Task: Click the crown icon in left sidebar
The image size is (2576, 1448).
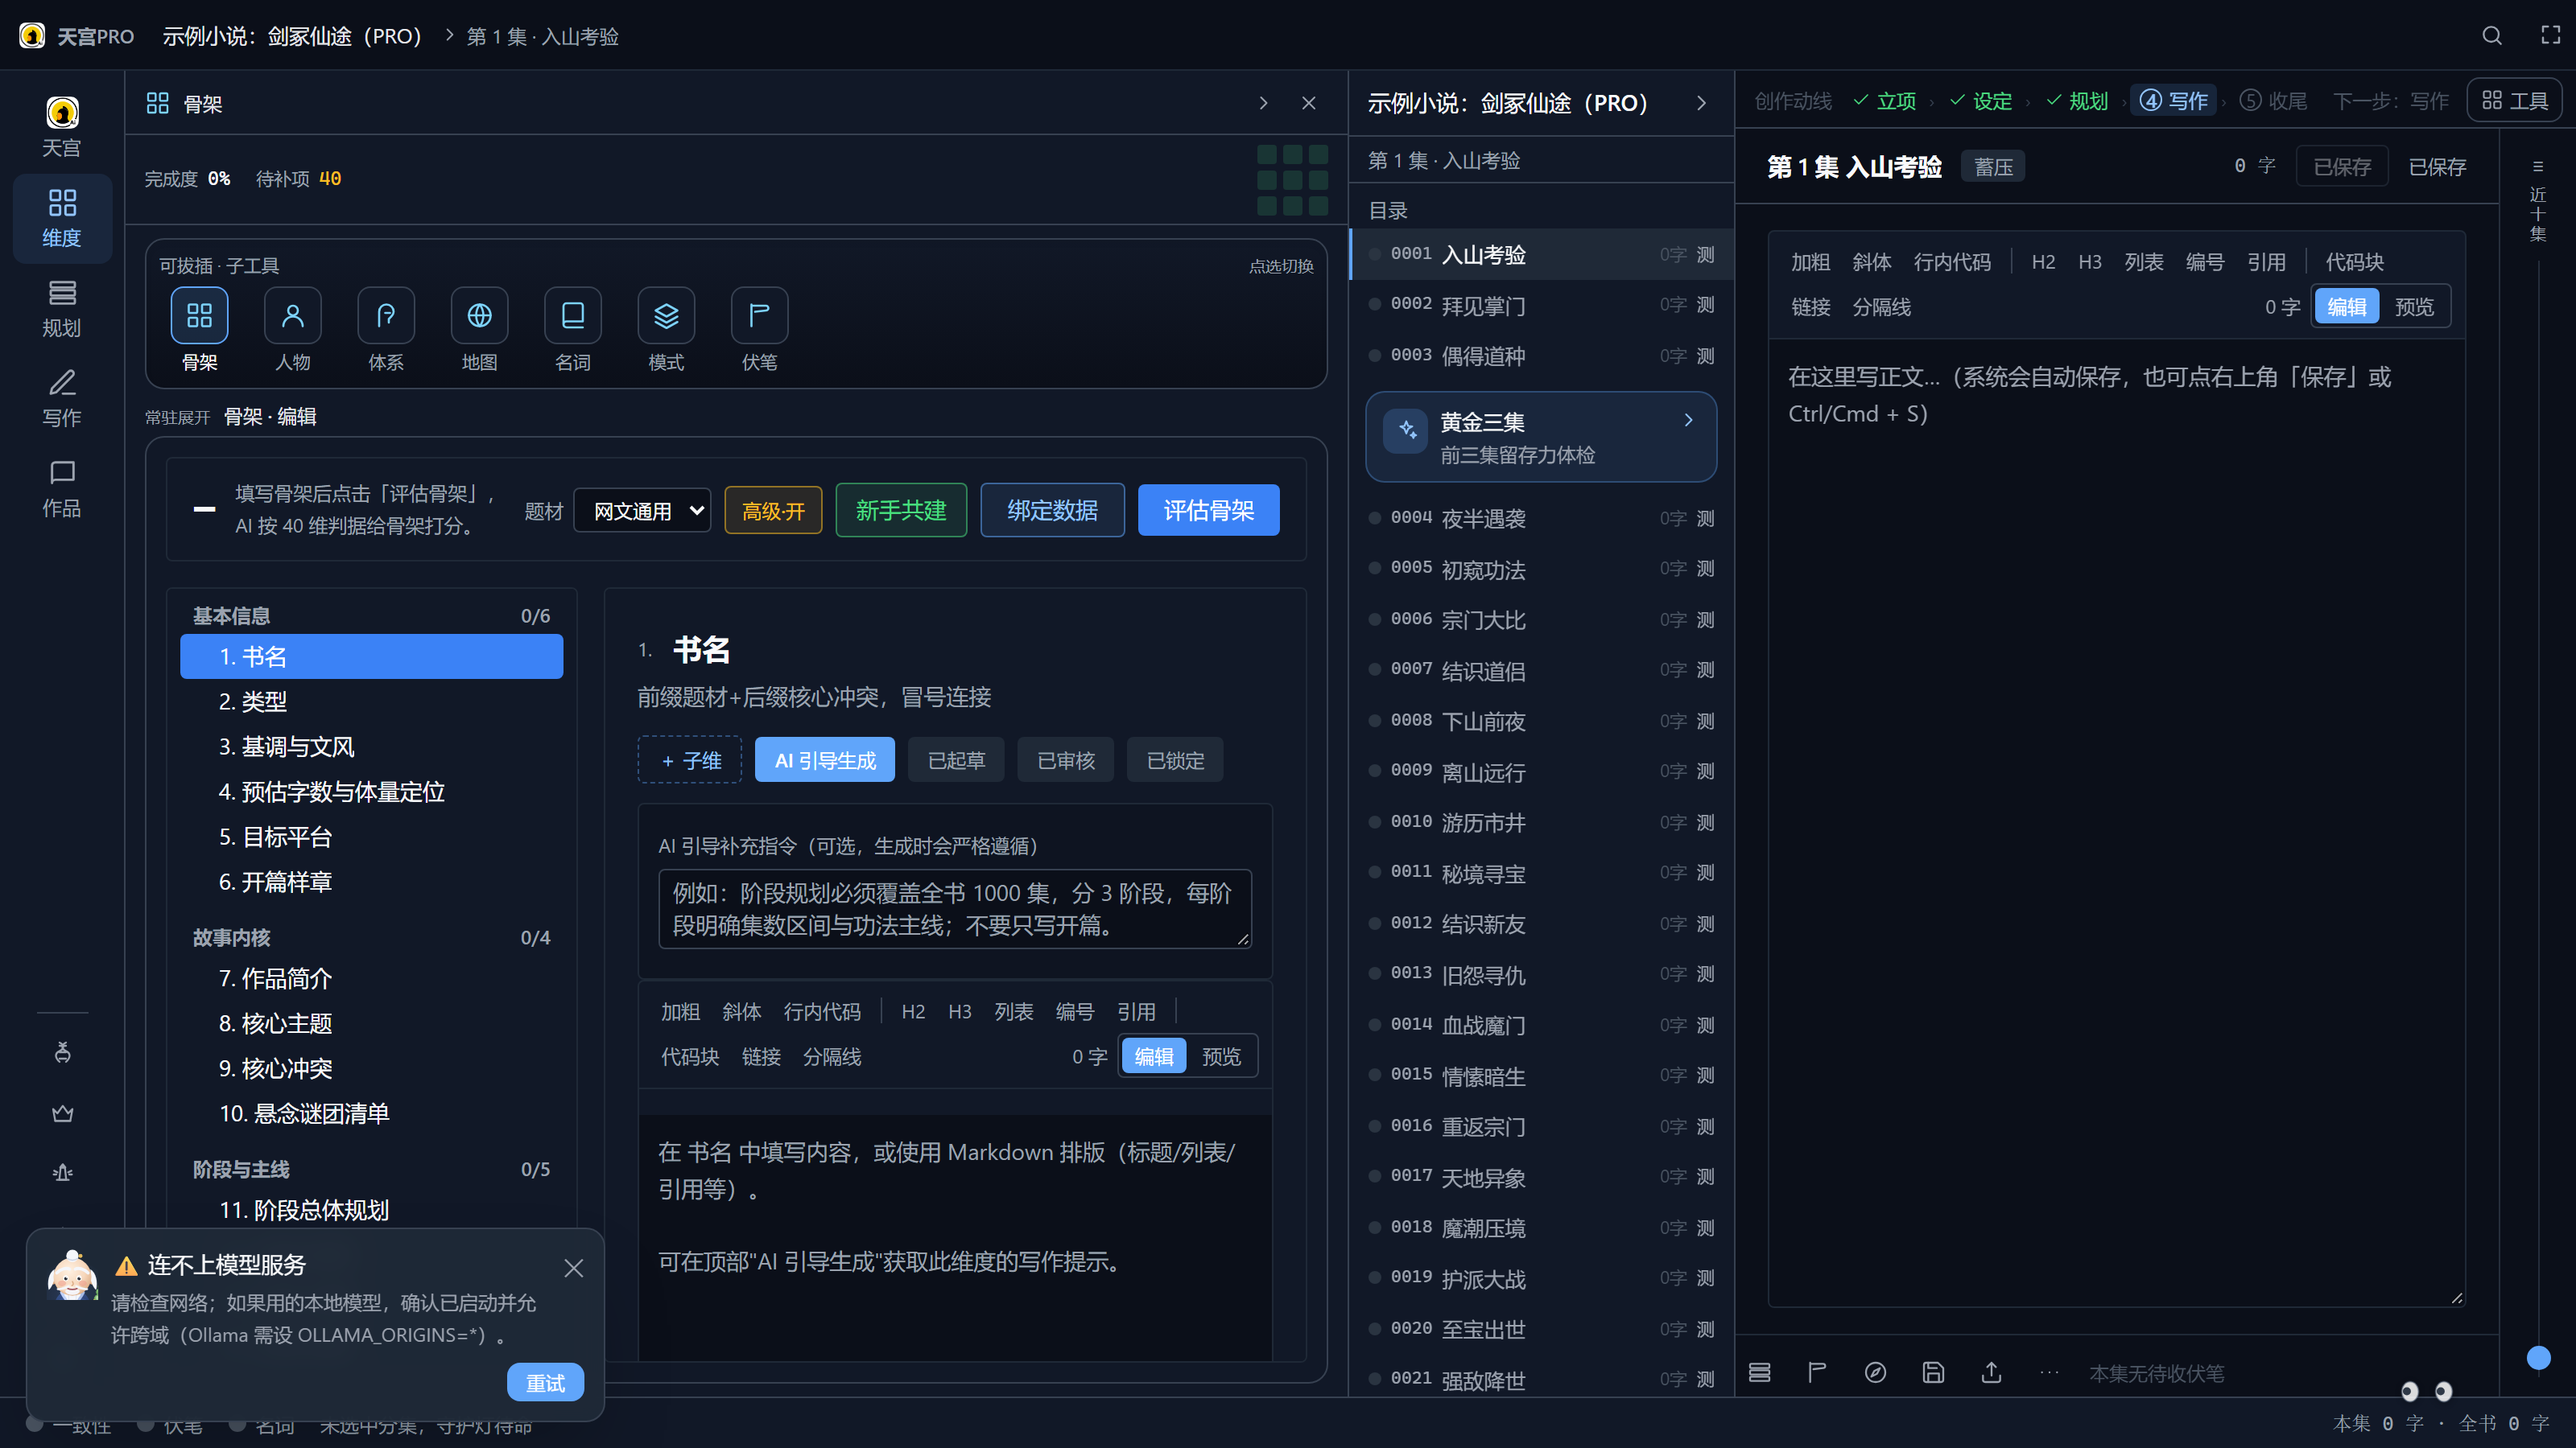Action: tap(62, 1113)
